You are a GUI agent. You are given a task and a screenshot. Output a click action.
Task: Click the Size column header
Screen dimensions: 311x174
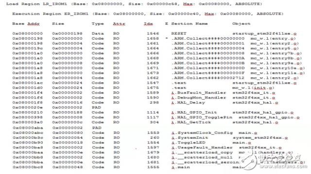(x=58, y=24)
